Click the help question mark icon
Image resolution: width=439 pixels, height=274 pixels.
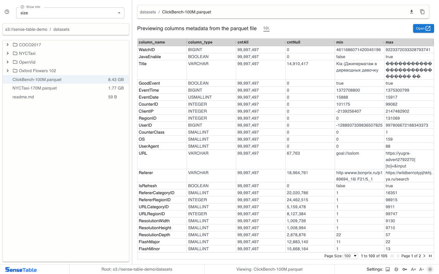7,12
